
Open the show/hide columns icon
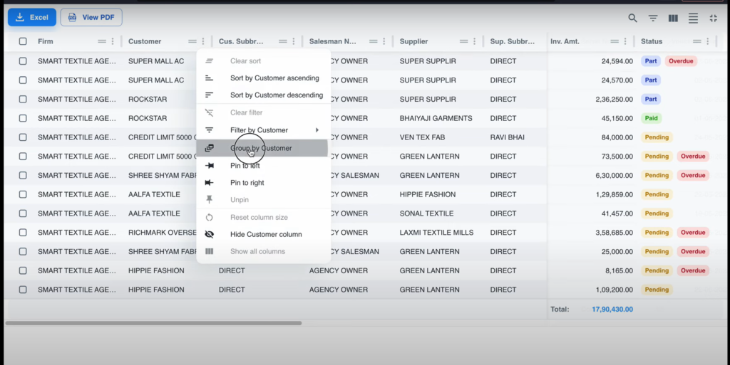673,18
